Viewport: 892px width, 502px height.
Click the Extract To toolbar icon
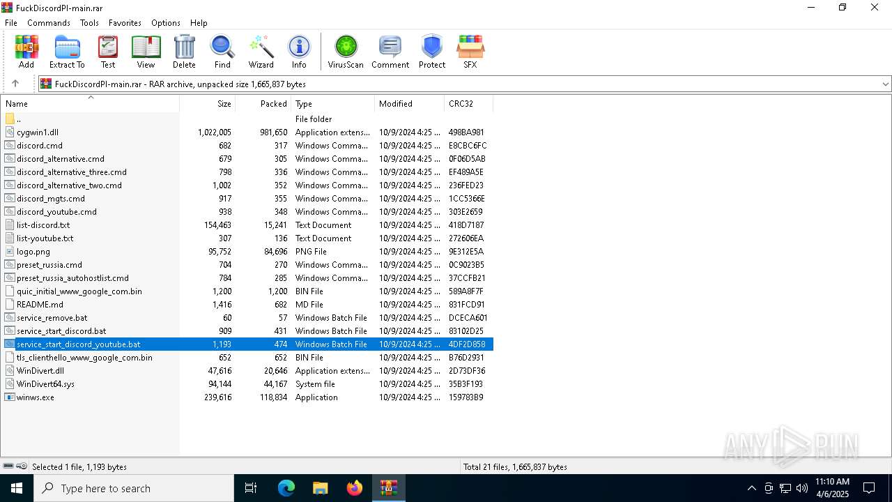pyautogui.click(x=67, y=52)
